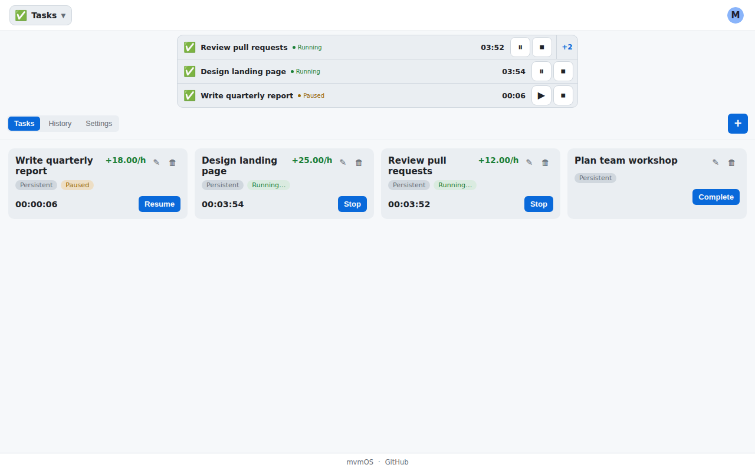Click Paused status in the tracker bar
This screenshot has height=471, width=755.
pos(311,95)
